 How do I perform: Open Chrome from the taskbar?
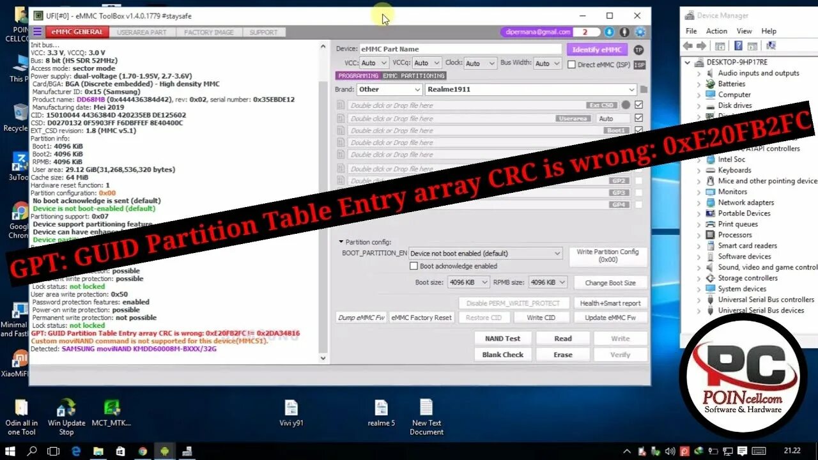pyautogui.click(x=142, y=451)
